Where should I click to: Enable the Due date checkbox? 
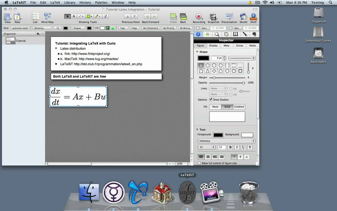click(231, 28)
